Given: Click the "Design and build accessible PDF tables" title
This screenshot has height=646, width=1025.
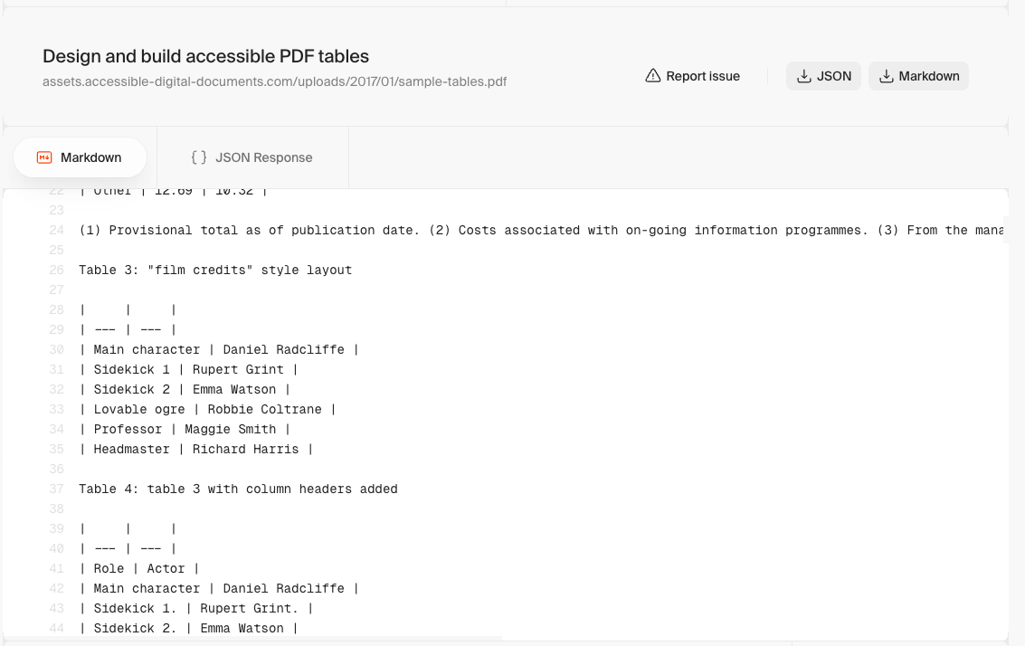Looking at the screenshot, I should (x=205, y=56).
